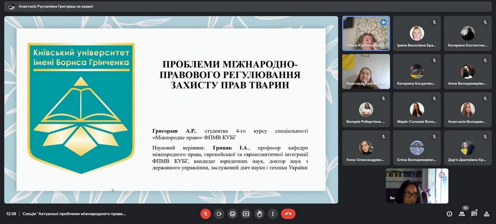Unmute the microphone in the call bar
The width and height of the screenshot is (496, 224).
click(205, 213)
